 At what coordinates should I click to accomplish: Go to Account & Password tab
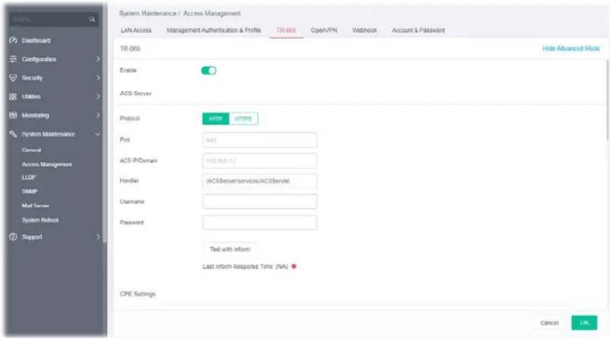click(418, 30)
